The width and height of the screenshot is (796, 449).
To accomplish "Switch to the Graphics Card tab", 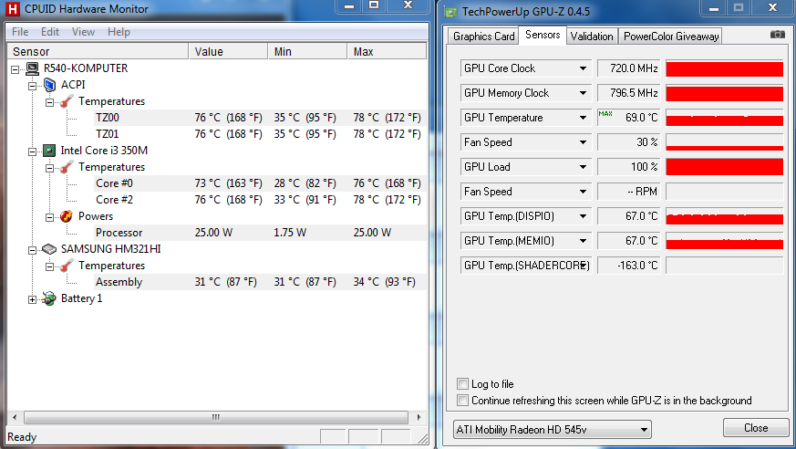I will coord(483,37).
